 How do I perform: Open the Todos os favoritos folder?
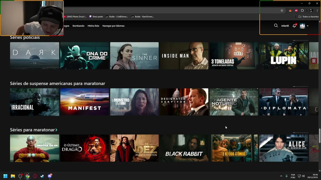pyautogui.click(x=308, y=17)
